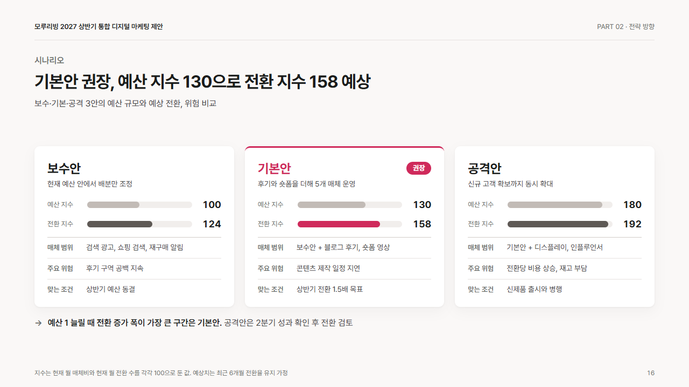This screenshot has width=689, height=387.
Task: Click the 시나리오 section label
Action: (x=50, y=60)
